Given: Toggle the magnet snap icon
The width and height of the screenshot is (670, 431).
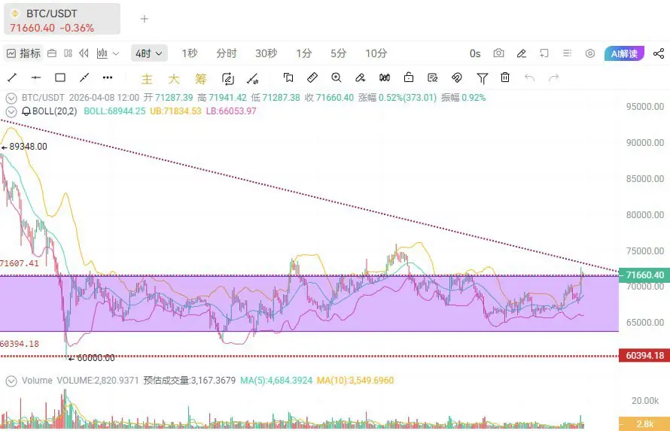Looking at the screenshot, I should point(456,77).
